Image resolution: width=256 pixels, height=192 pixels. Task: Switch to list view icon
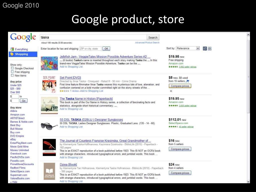tap(205, 48)
